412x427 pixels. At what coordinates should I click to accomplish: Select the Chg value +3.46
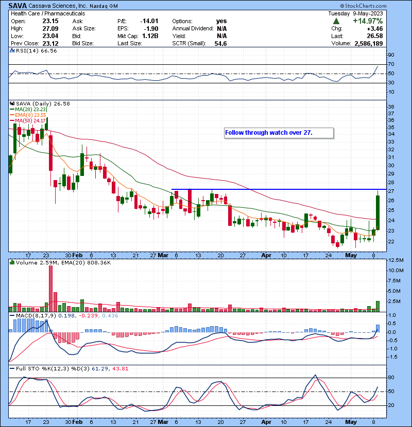[x=374, y=29]
